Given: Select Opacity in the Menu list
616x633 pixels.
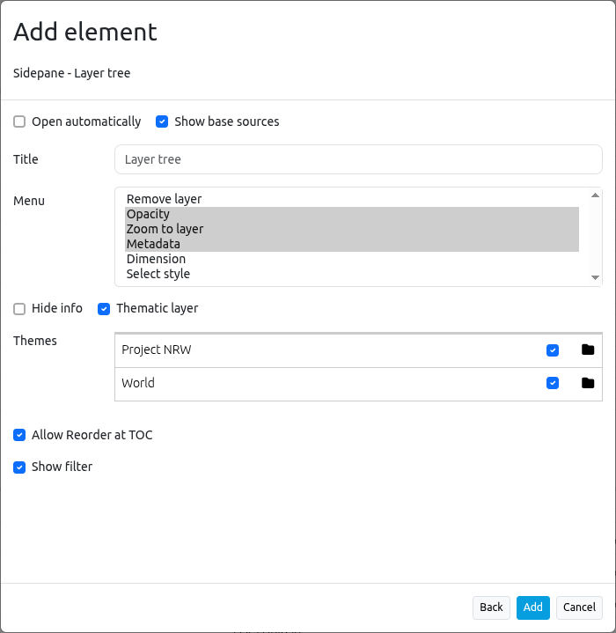Looking at the screenshot, I should (x=148, y=214).
